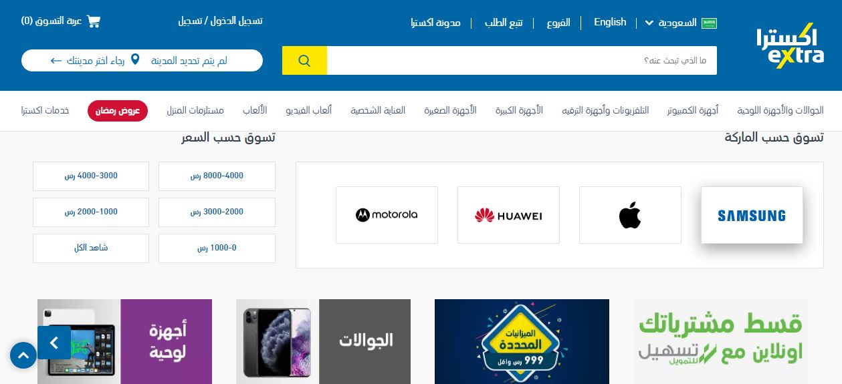842x384 pixels.
Task: Open the عروض رمضان menu item
Action: point(118,111)
